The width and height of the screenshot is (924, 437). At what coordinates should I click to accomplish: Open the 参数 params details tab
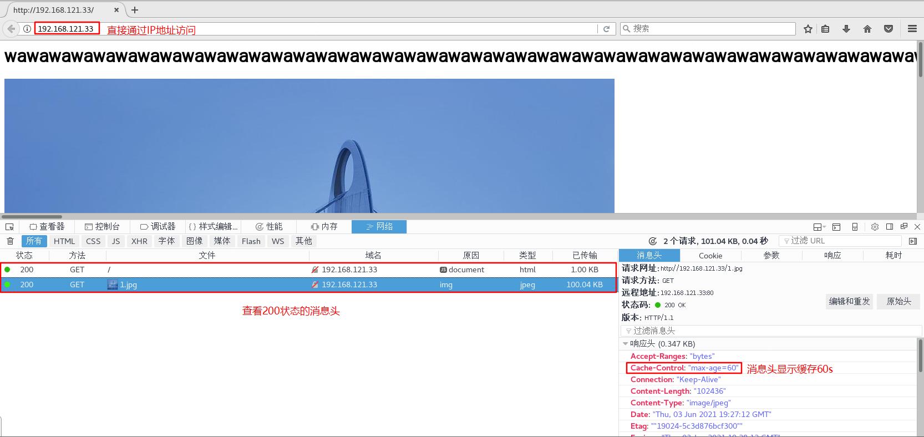[771, 256]
